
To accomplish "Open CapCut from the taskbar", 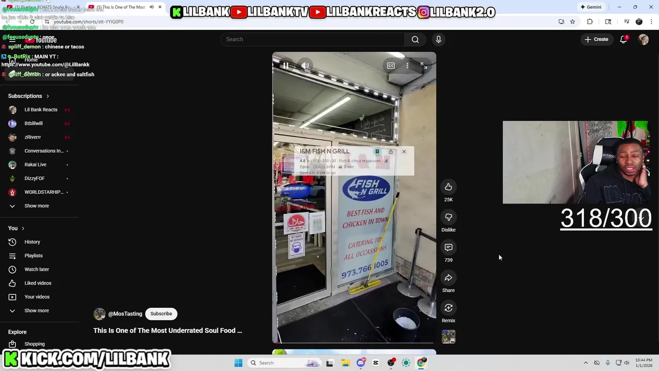I will 376,363.
